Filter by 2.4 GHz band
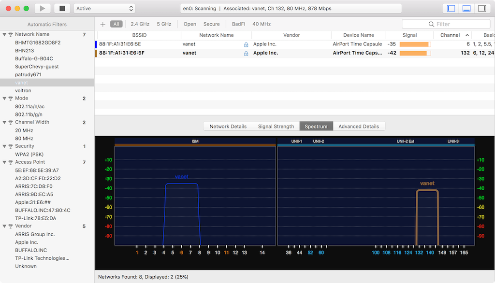Image resolution: width=495 pixels, height=283 pixels. 140,24
